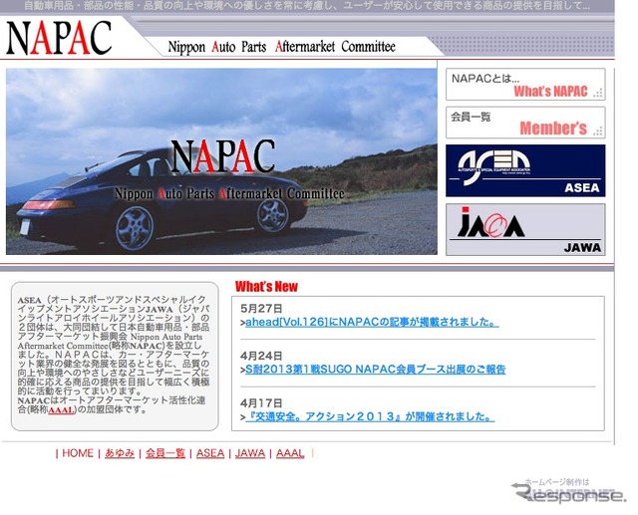Click the NAPAC logo in the header

(59, 38)
